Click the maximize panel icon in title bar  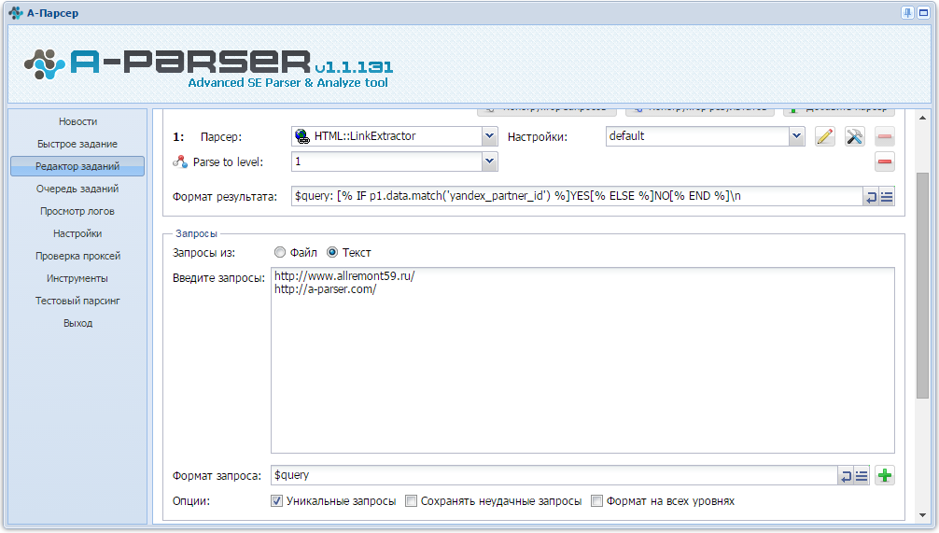923,12
